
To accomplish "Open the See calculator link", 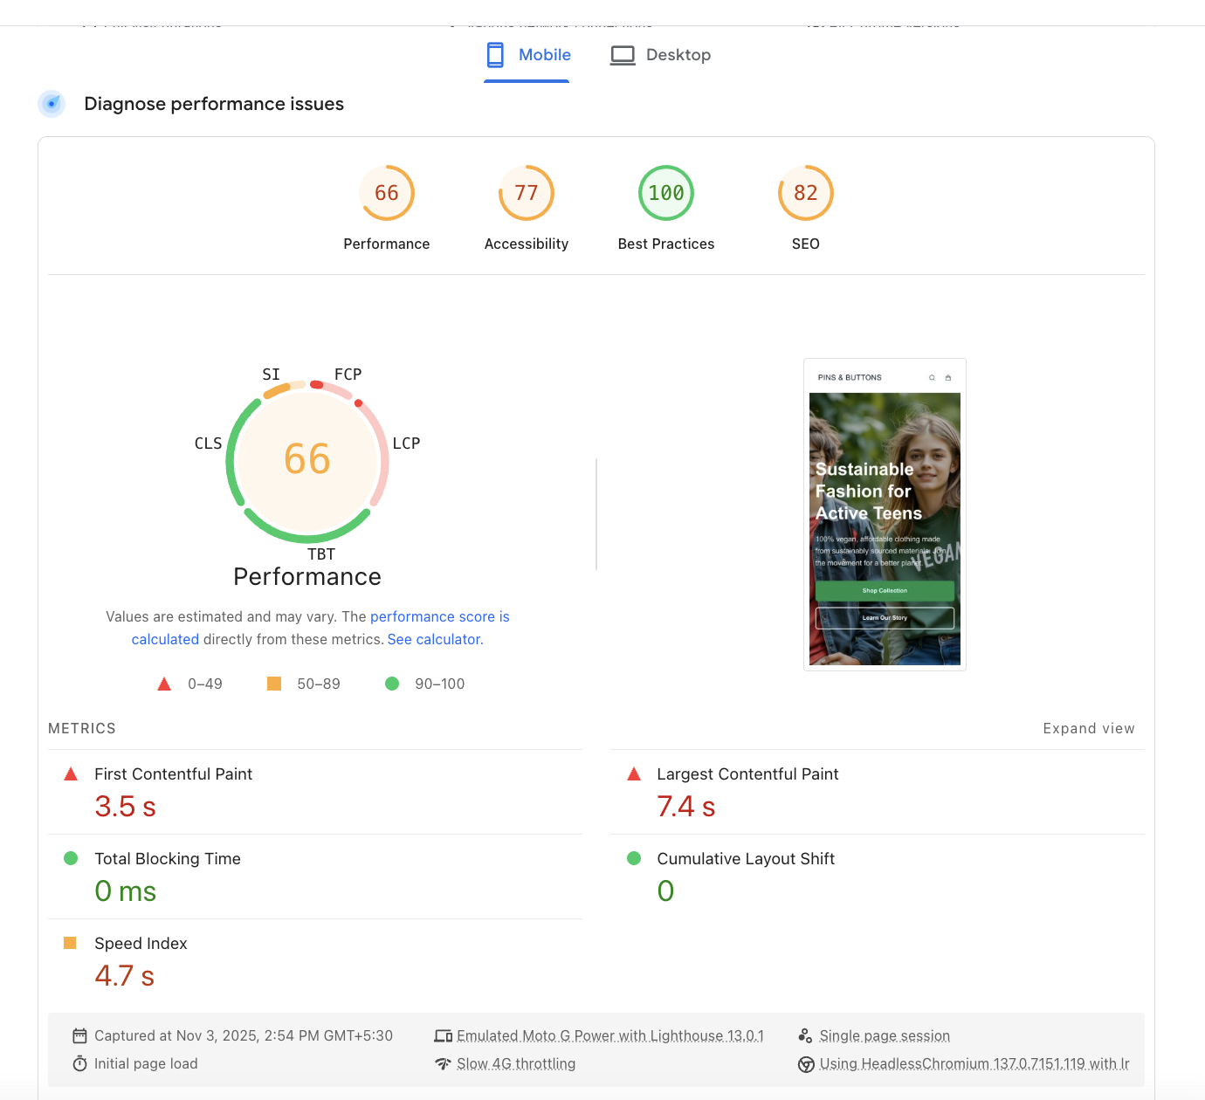I will (x=435, y=640).
